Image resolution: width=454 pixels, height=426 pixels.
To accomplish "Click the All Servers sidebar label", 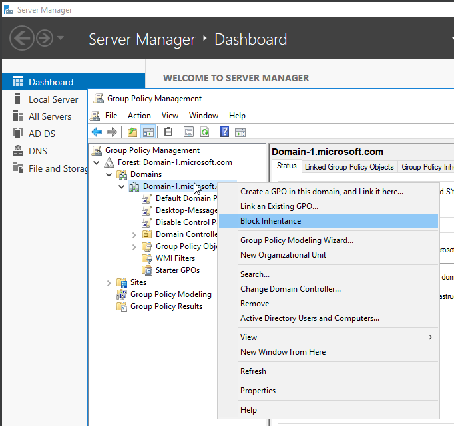I will [50, 116].
